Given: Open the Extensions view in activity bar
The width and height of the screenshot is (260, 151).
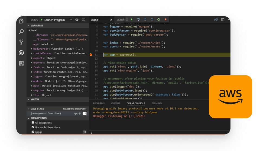Looking at the screenshot, I should pyautogui.click(x=21, y=63).
